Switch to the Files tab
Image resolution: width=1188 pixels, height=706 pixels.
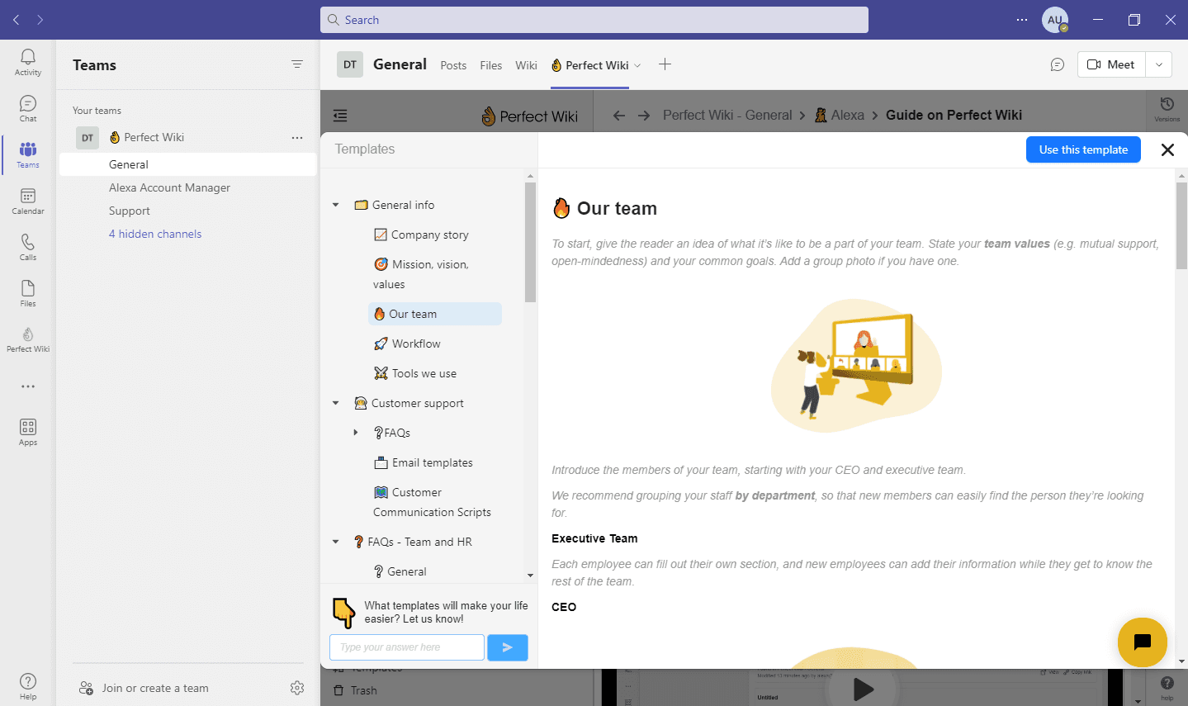(x=491, y=65)
